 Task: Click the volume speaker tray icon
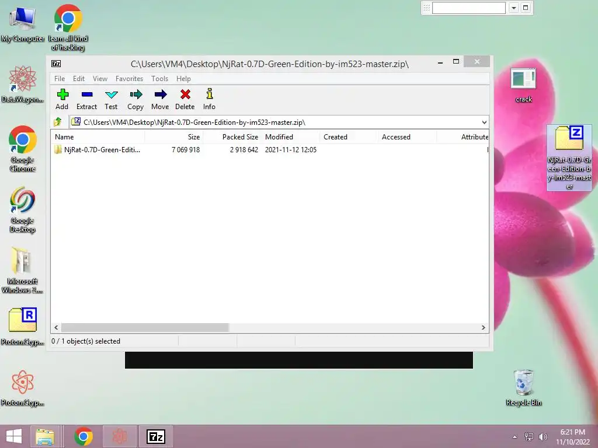(x=543, y=436)
